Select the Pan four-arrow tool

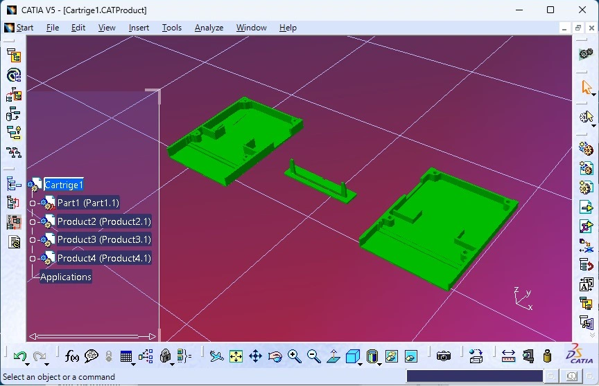[x=255, y=356]
